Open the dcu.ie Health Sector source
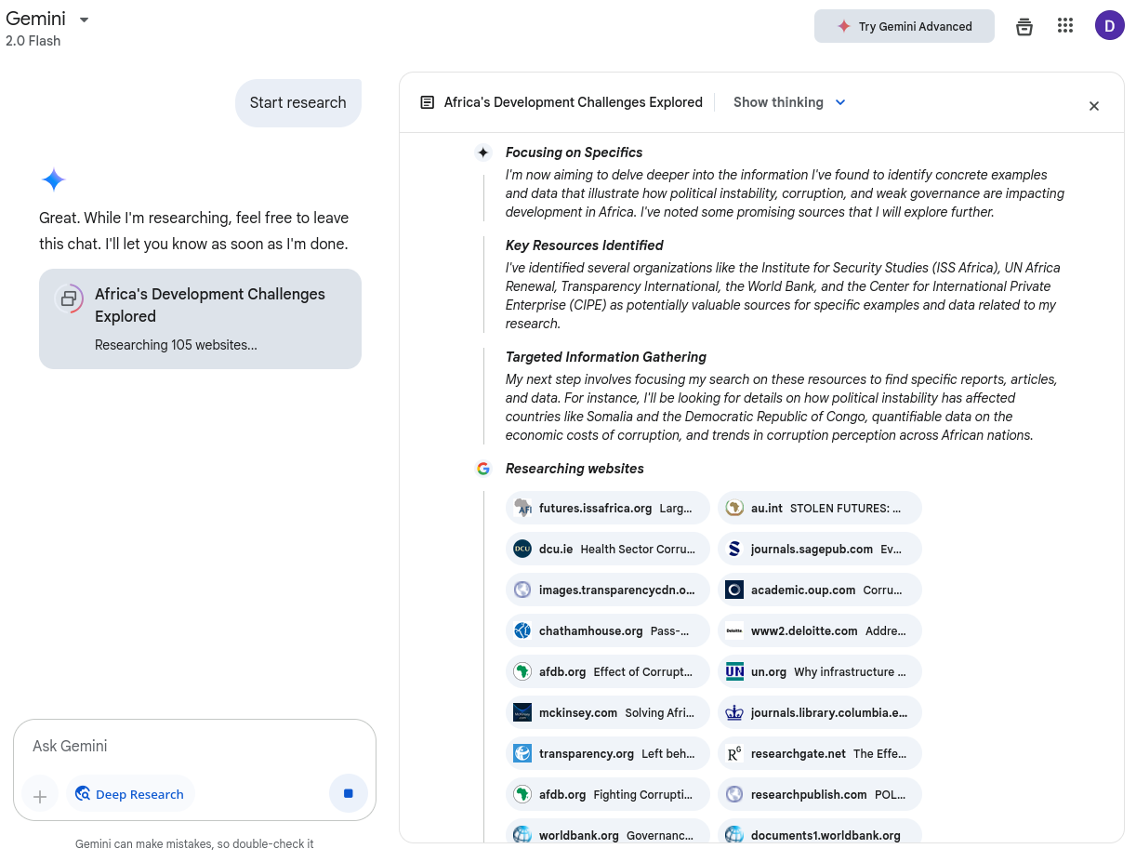This screenshot has height=862, width=1136. click(x=608, y=549)
